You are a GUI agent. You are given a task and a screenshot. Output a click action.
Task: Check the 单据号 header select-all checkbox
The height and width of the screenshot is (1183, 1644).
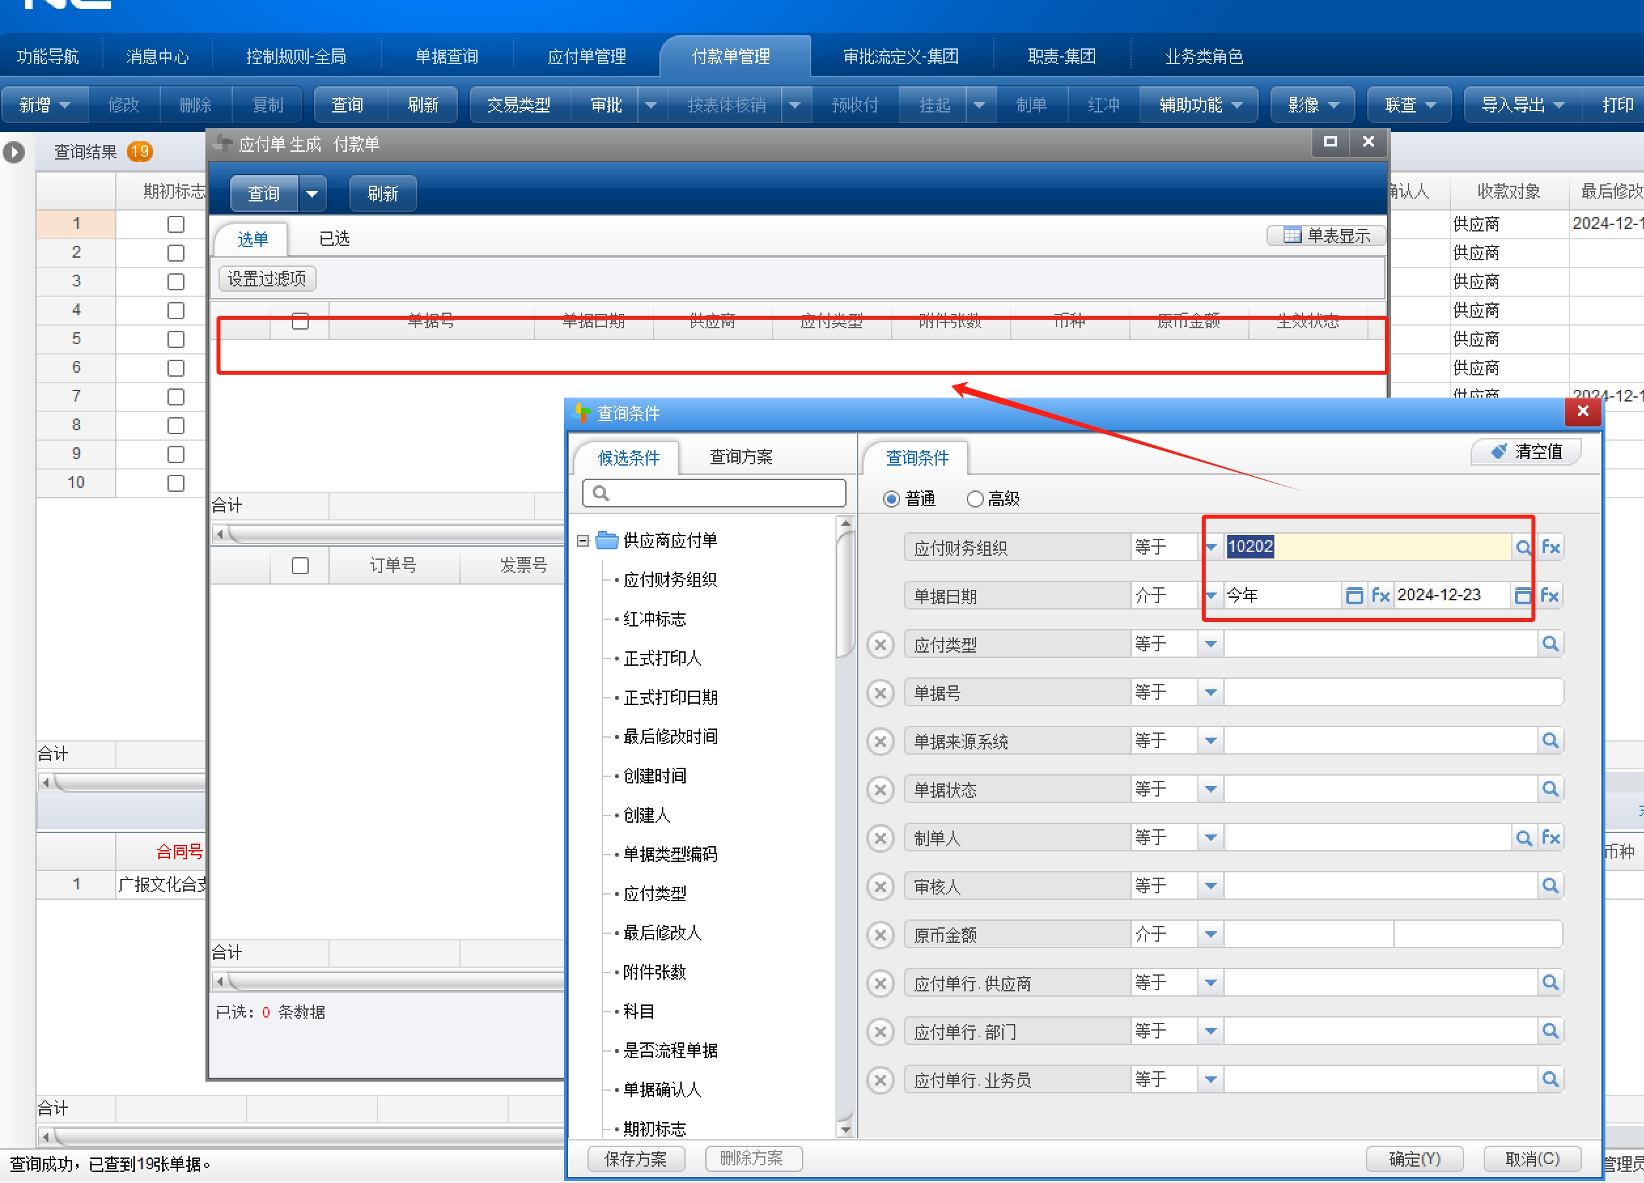pos(300,321)
